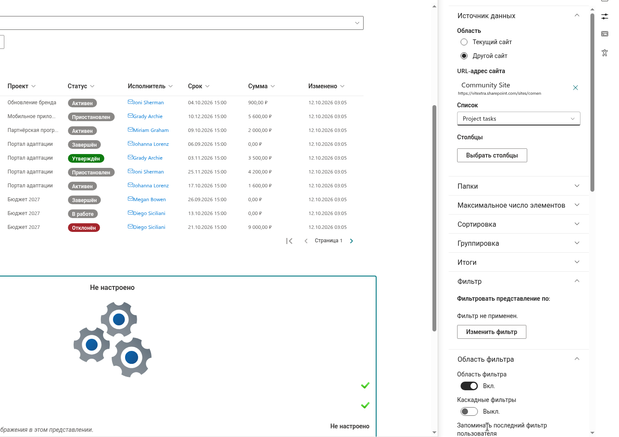Click the main page vertical scrollbar thumb

point(435,218)
